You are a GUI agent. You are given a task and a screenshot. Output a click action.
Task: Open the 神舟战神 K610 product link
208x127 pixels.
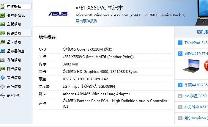coord(196,107)
